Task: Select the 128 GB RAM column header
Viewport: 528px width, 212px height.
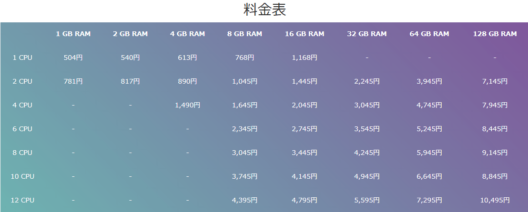Action: 495,34
